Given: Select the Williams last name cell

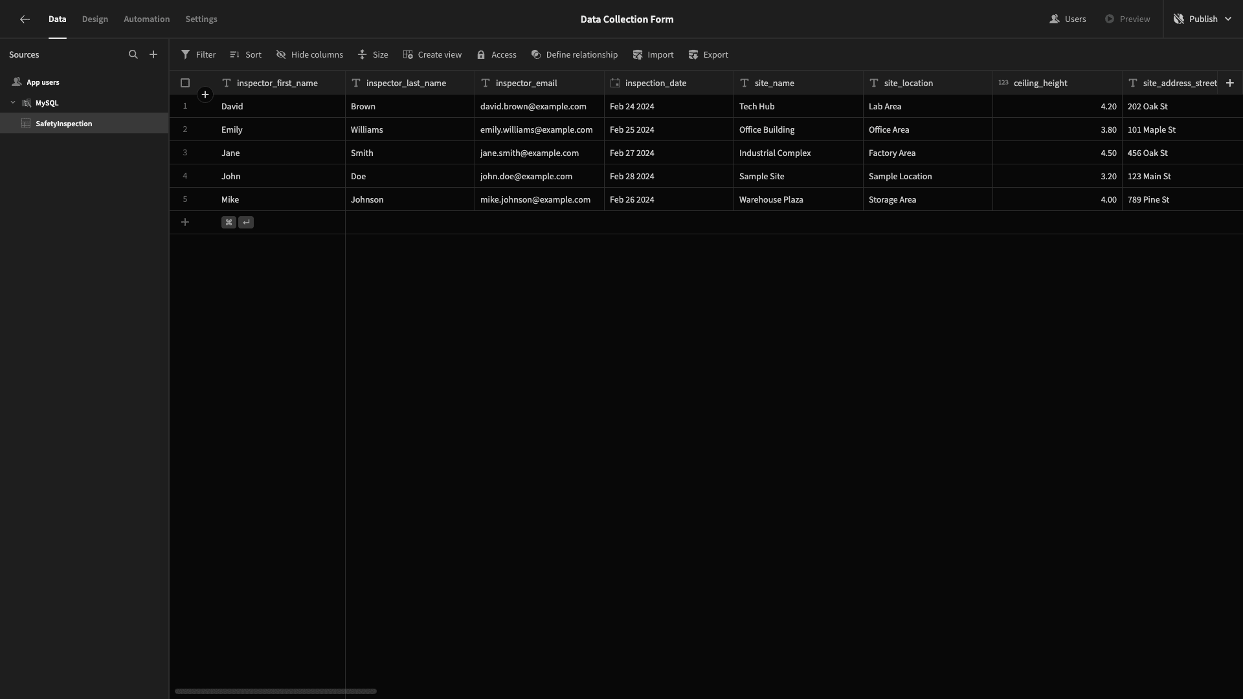Looking at the screenshot, I should [410, 129].
